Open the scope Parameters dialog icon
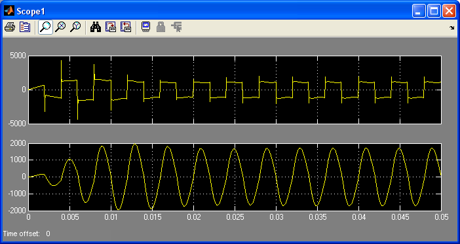Screen dimensions: 460x244 [x=25, y=27]
